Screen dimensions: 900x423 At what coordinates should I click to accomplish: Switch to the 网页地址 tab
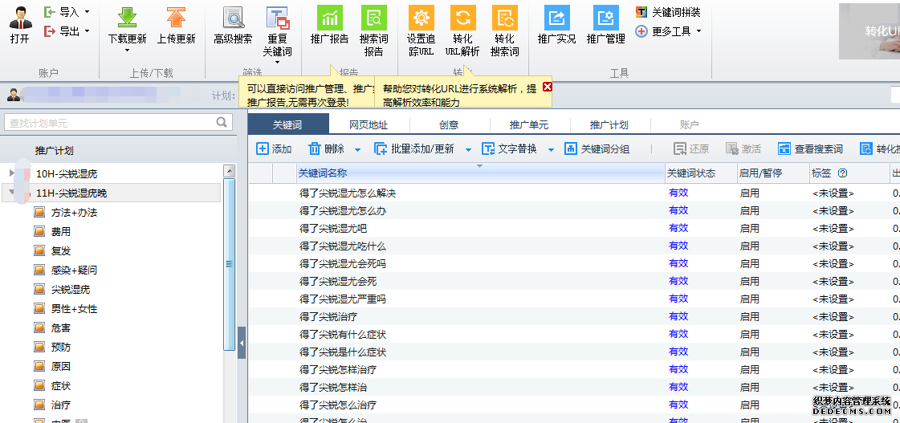(x=369, y=125)
